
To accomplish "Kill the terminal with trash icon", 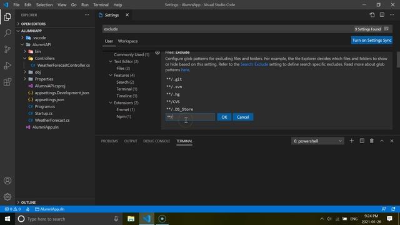I will coord(372,141).
